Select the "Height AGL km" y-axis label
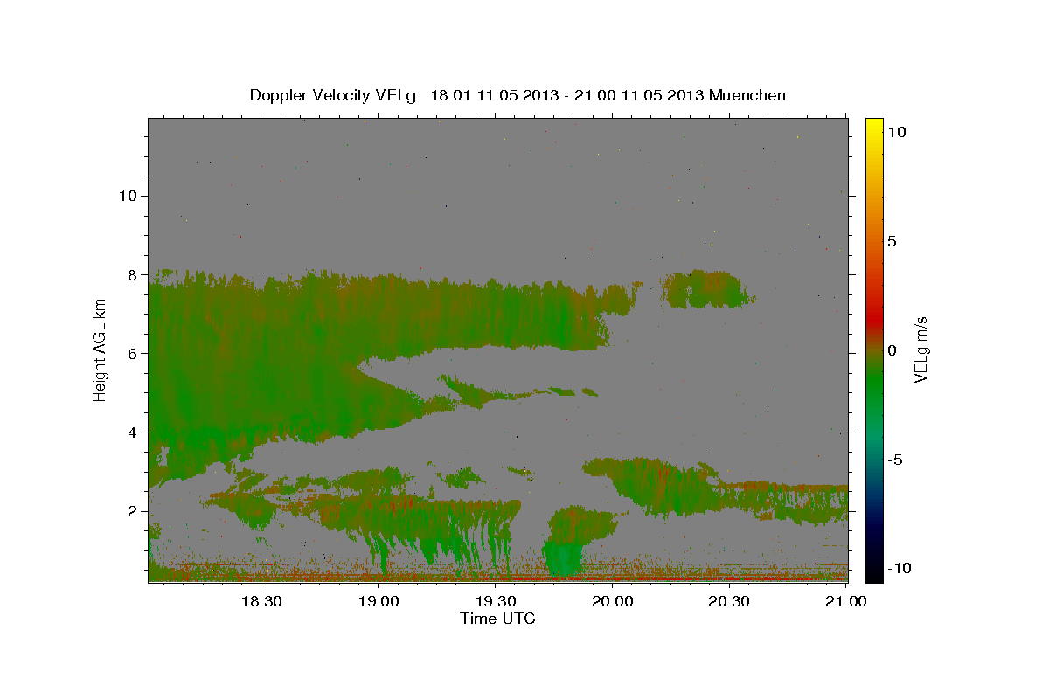1049x699 pixels. tap(101, 349)
